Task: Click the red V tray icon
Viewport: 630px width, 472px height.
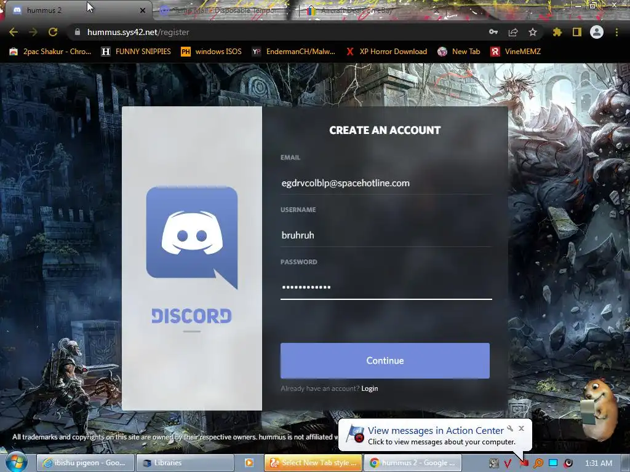Action: (508, 463)
